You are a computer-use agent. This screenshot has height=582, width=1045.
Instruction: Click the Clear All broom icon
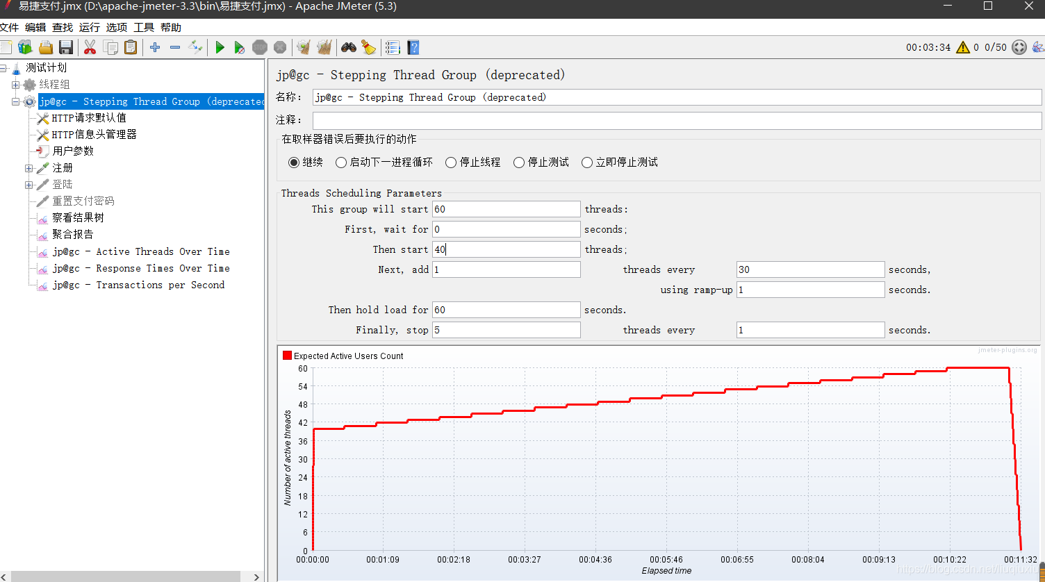coord(368,47)
